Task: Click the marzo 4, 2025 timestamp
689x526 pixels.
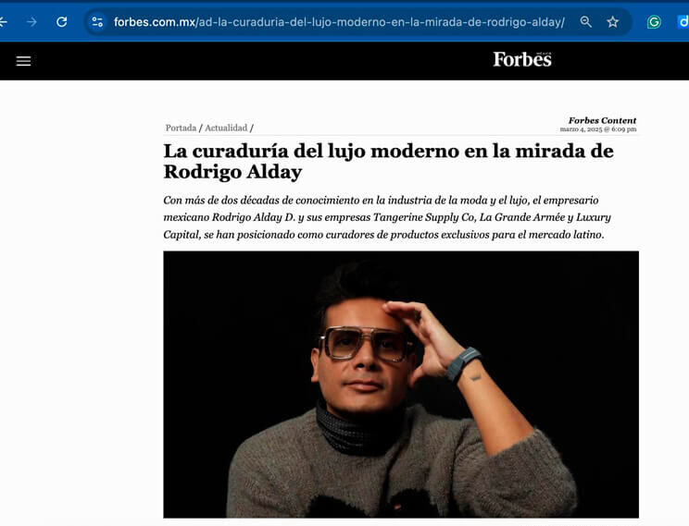Action: click(598, 129)
